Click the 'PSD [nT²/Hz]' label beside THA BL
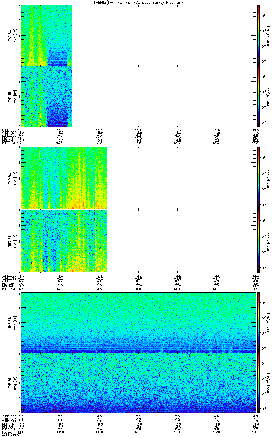273x437 pixels. (x=269, y=35)
